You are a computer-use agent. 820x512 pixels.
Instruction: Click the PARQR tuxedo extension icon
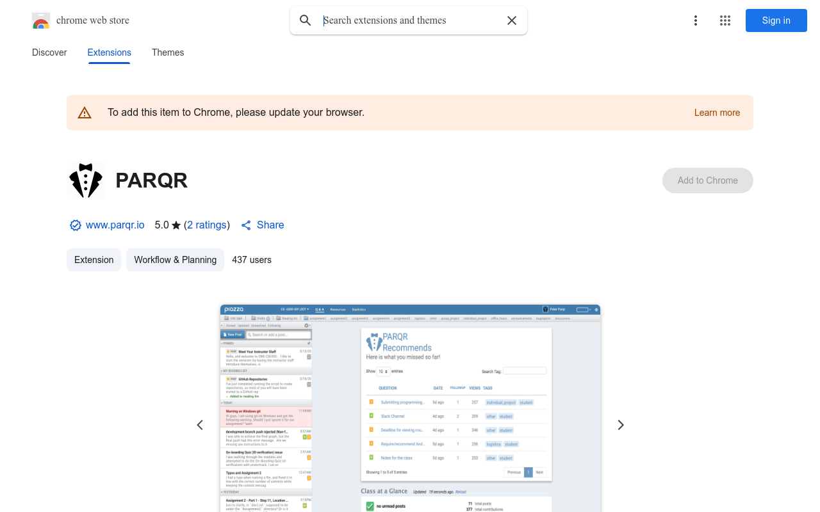[86, 180]
